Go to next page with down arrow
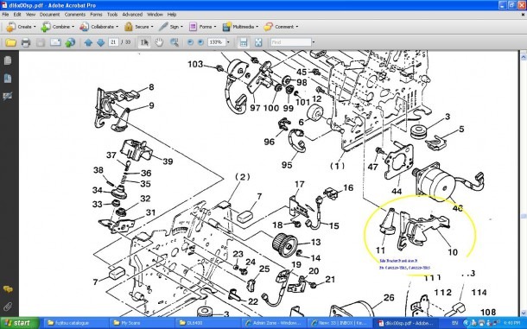The image size is (527, 329). tap(101, 42)
